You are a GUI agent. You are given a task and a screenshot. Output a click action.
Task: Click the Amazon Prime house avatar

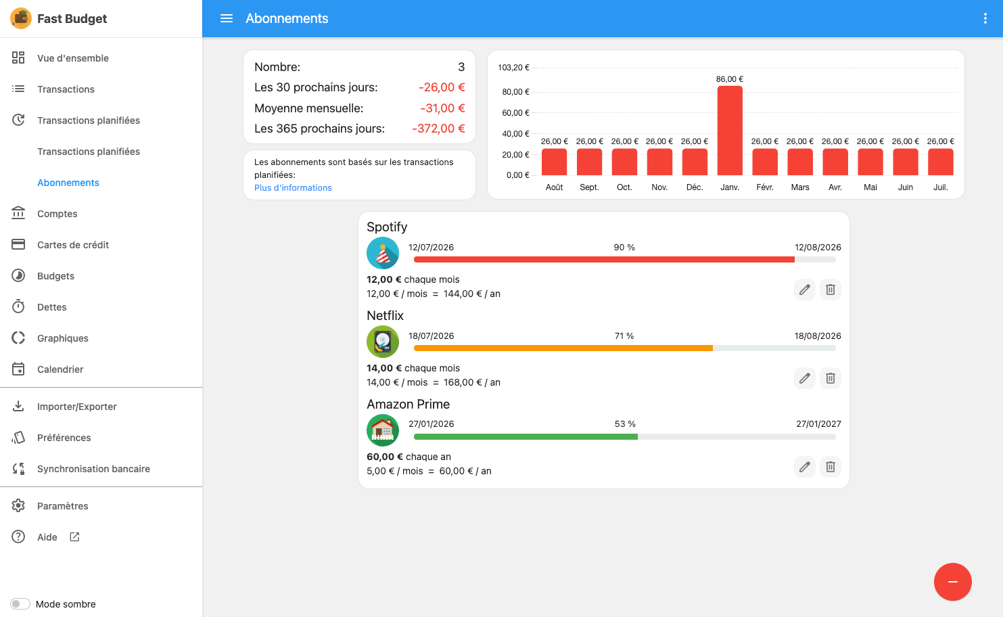coord(383,430)
